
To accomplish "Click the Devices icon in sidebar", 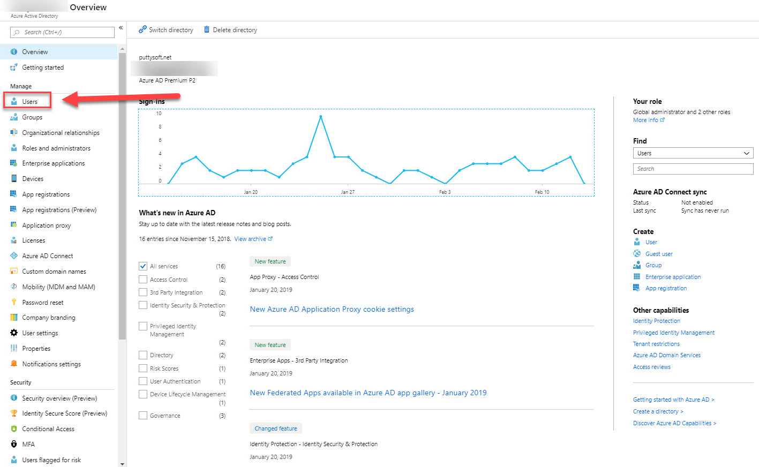I will tap(14, 179).
